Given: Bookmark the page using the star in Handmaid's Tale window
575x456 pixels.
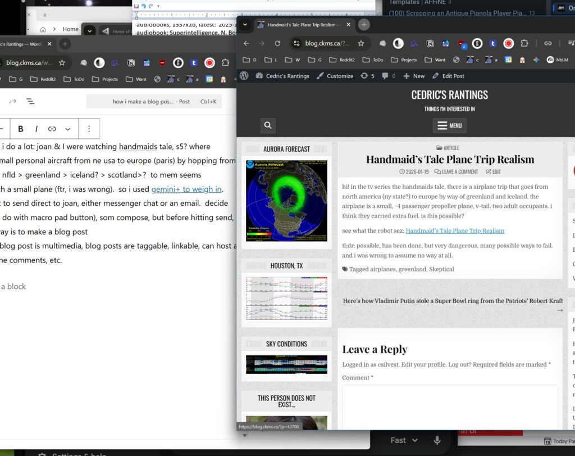Looking at the screenshot, I should 361,43.
